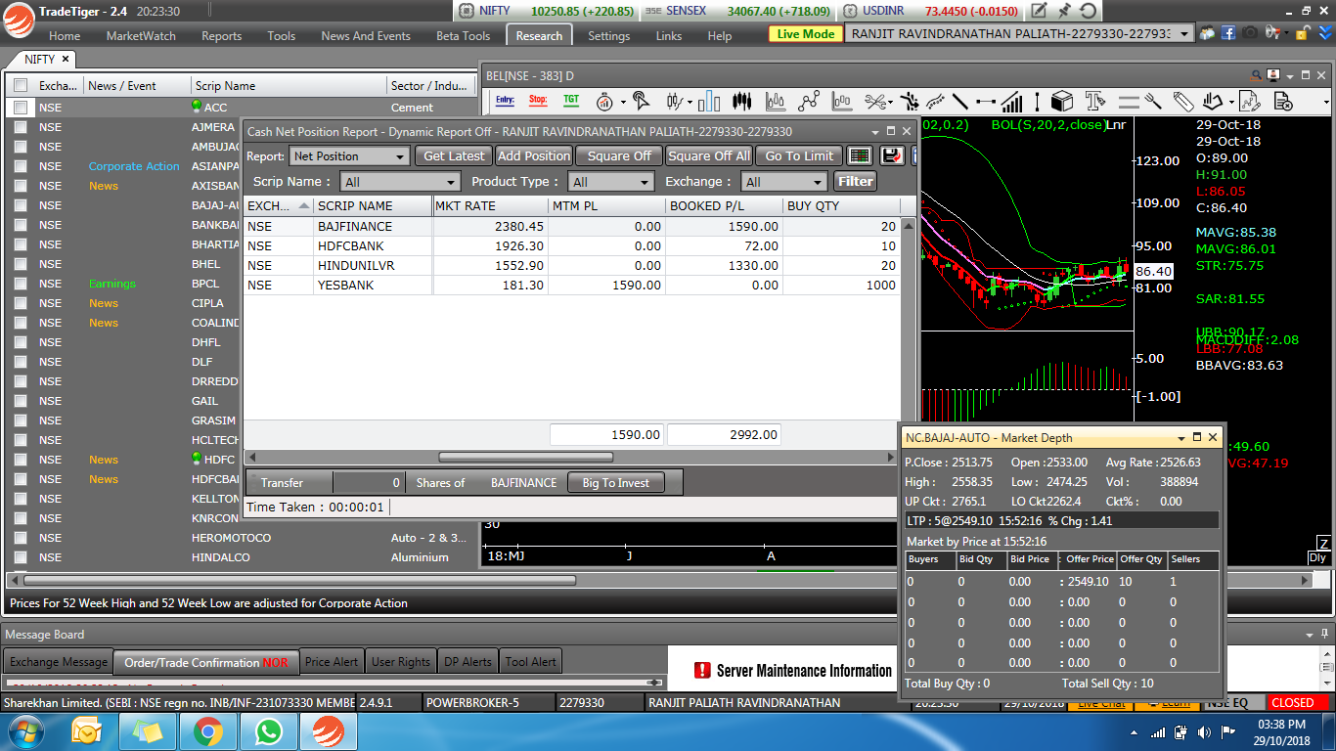Select the horizontal segment line tool
This screenshot has height=751, width=1336.
985,101
